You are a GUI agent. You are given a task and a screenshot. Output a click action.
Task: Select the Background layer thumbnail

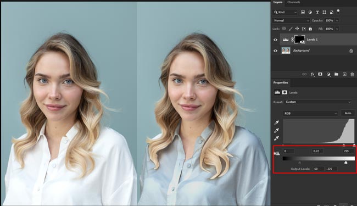coord(286,51)
